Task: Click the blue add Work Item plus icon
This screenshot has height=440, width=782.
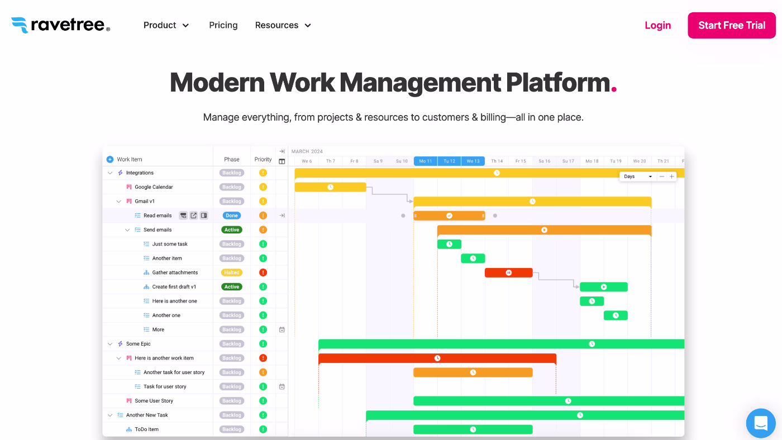Action: [110, 159]
